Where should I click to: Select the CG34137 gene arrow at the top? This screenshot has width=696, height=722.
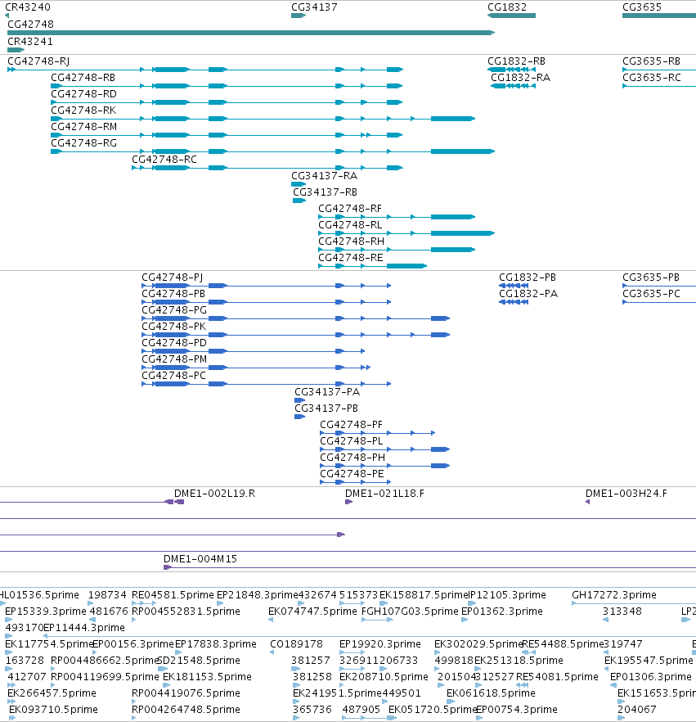pyautogui.click(x=299, y=16)
